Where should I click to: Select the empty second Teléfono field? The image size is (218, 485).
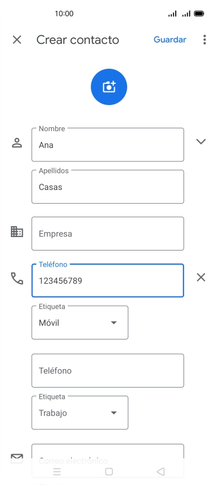(108, 371)
